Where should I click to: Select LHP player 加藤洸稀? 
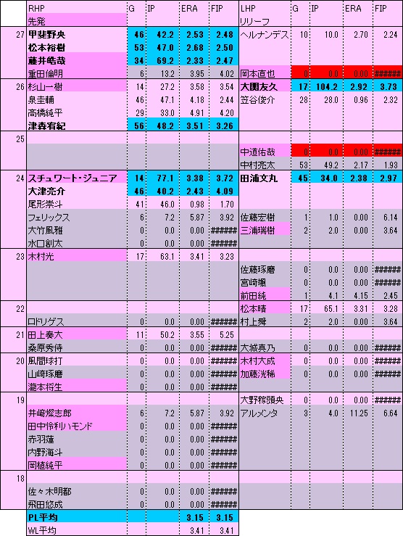pyautogui.click(x=265, y=374)
